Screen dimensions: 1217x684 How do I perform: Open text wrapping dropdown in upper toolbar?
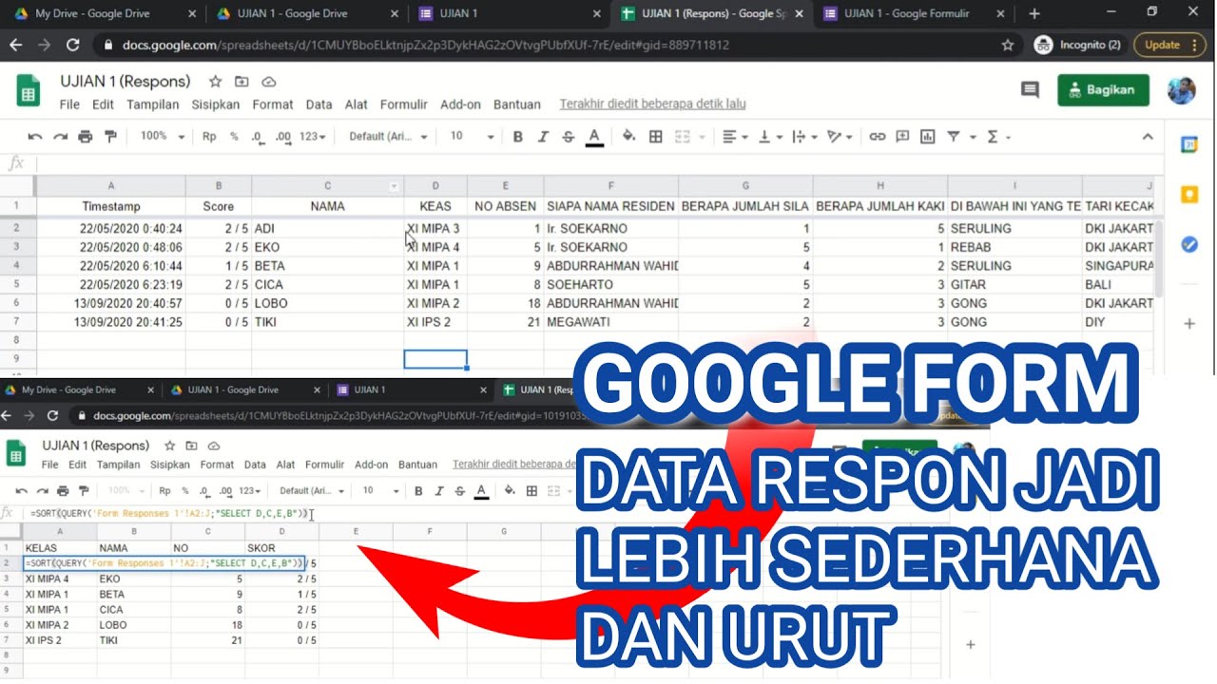point(803,137)
